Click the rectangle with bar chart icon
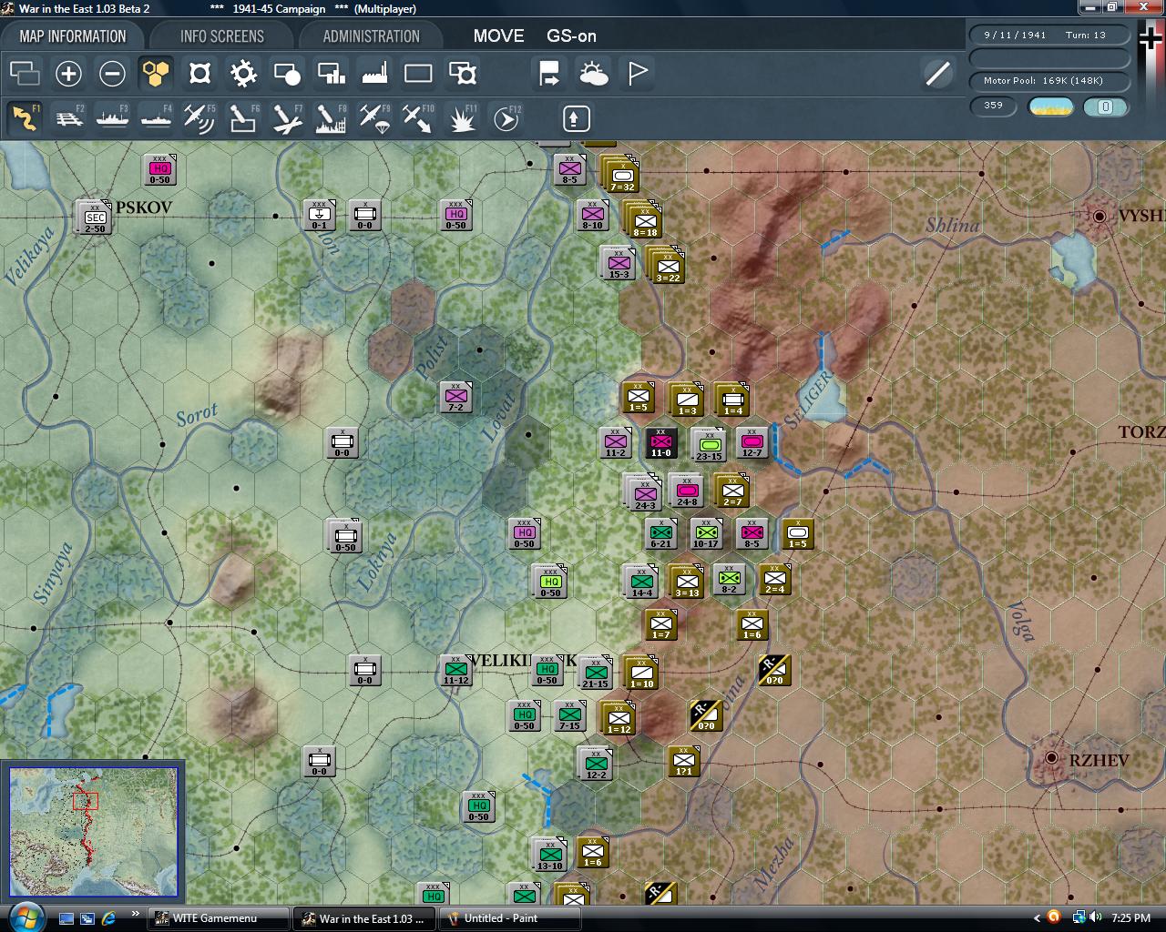Image resolution: width=1166 pixels, height=932 pixels. tap(331, 74)
